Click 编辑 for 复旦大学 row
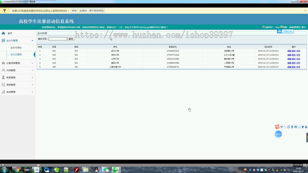Image resolution: width=308 pixels, height=173 pixels. (289, 63)
